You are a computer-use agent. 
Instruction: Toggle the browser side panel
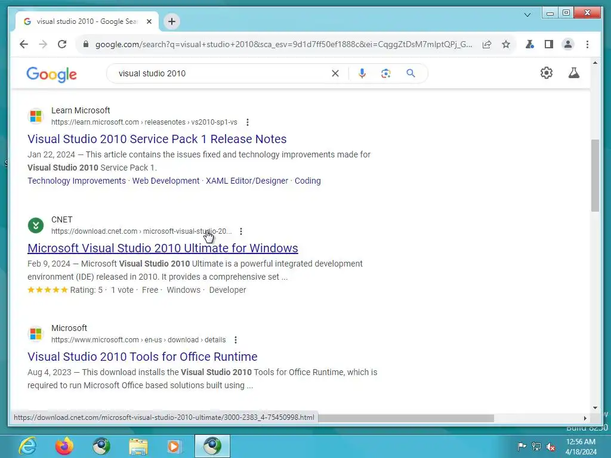(x=549, y=44)
